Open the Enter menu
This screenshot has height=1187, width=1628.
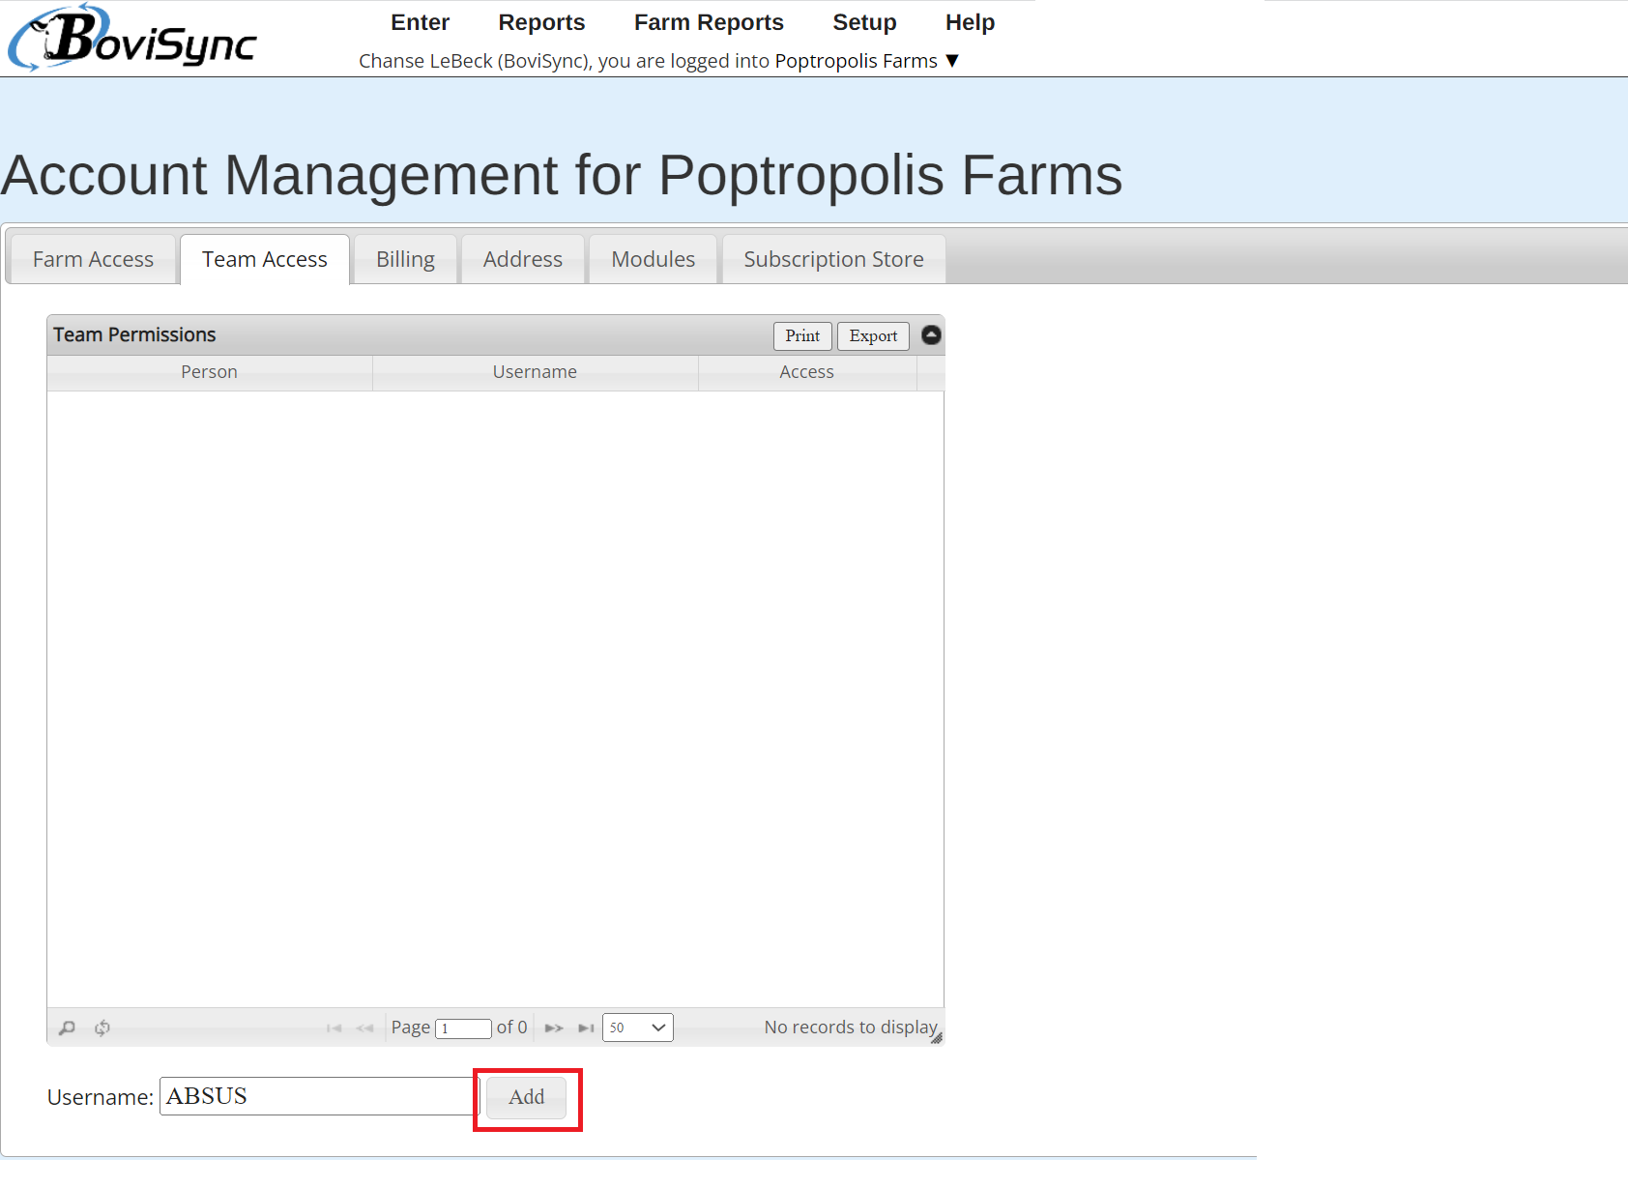coord(421,22)
